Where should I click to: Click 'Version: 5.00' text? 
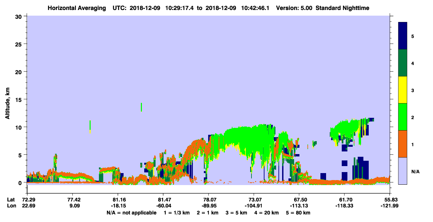[x=294, y=8]
